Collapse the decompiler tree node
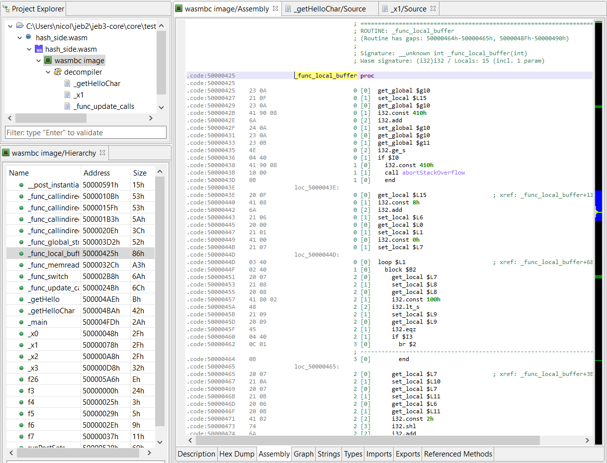Screen dimensions: 607x463 tap(48, 72)
